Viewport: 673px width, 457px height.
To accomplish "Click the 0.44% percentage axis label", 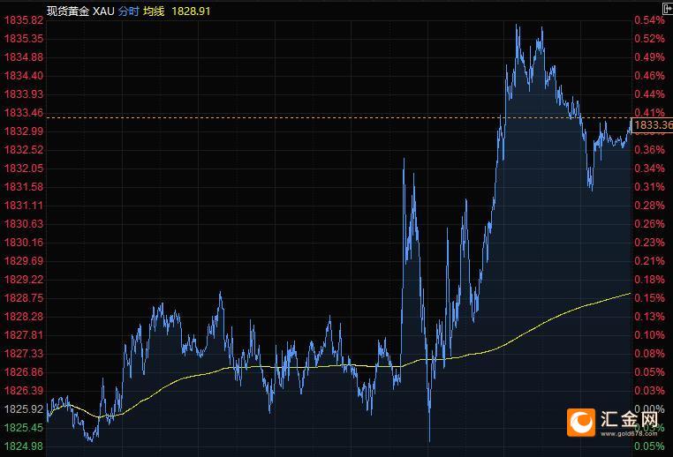I will pyautogui.click(x=649, y=94).
